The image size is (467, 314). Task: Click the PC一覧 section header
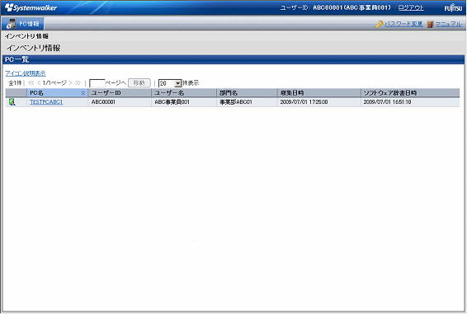pyautogui.click(x=233, y=59)
